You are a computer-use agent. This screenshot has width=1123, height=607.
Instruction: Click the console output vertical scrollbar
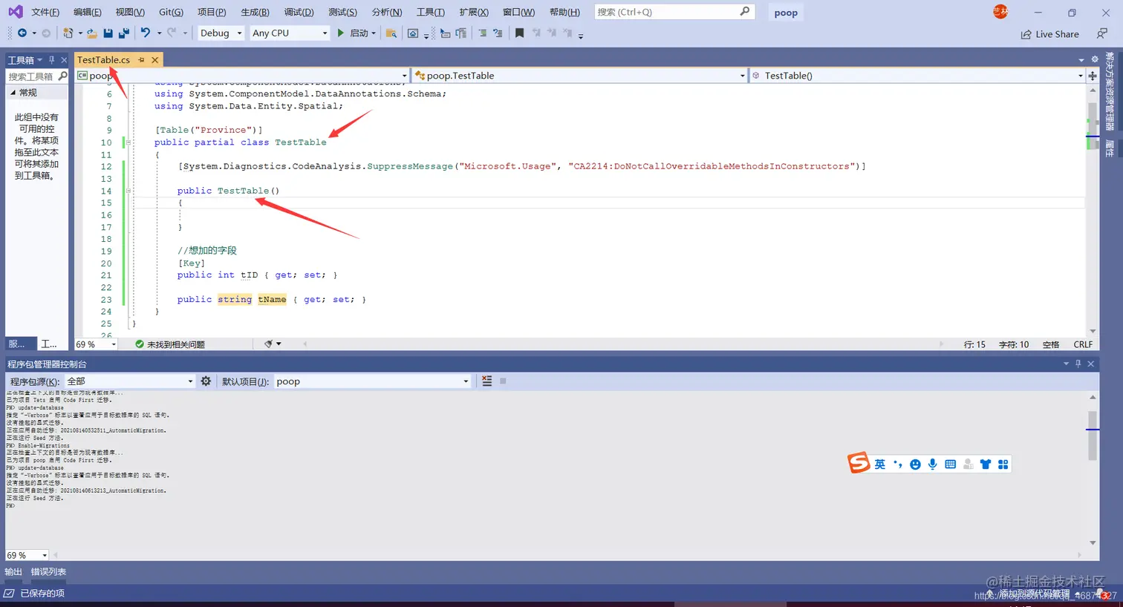(1093, 470)
